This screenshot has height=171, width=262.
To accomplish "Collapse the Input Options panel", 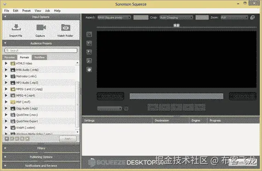I will coord(5,17).
